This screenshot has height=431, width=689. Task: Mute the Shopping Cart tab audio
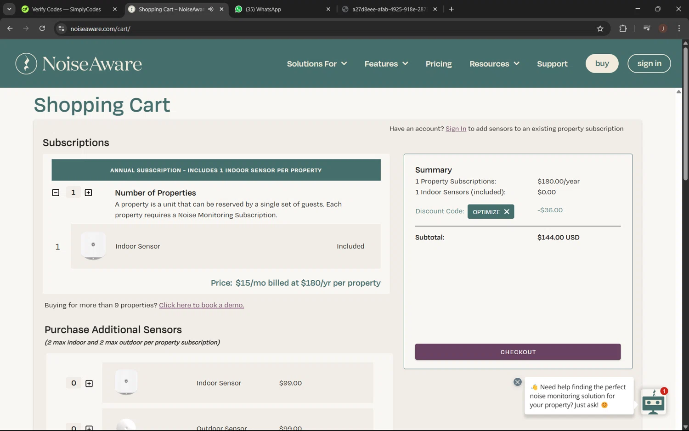click(211, 9)
